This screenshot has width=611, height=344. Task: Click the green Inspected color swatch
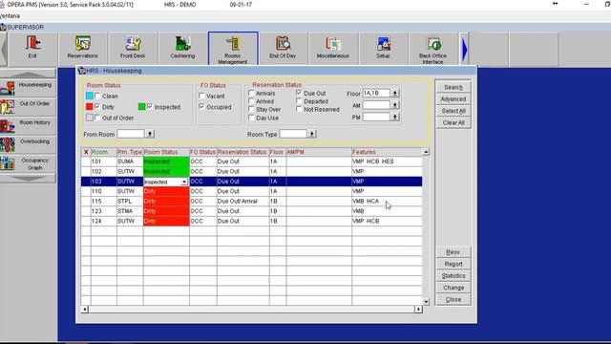(x=141, y=106)
